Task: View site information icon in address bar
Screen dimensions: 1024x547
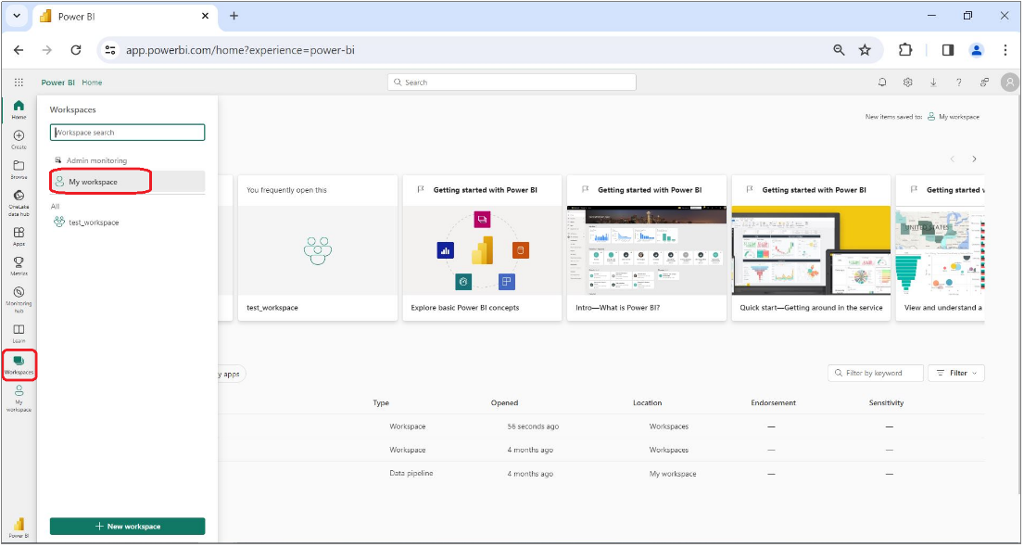Action: [x=110, y=50]
